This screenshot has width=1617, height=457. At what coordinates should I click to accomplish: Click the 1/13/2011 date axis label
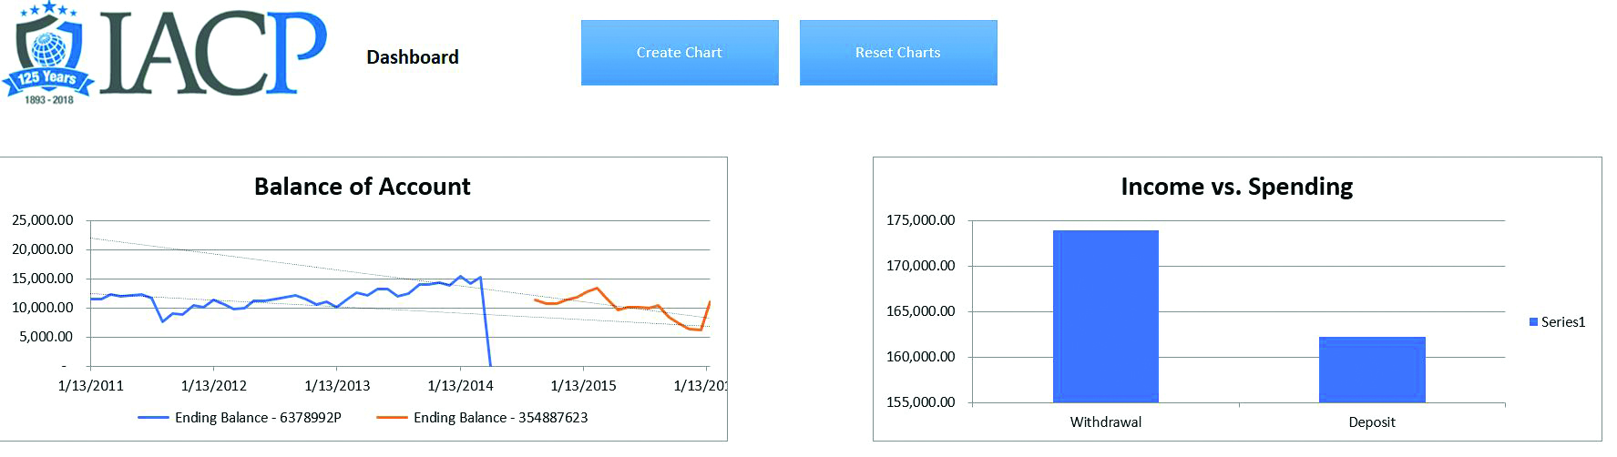(90, 386)
